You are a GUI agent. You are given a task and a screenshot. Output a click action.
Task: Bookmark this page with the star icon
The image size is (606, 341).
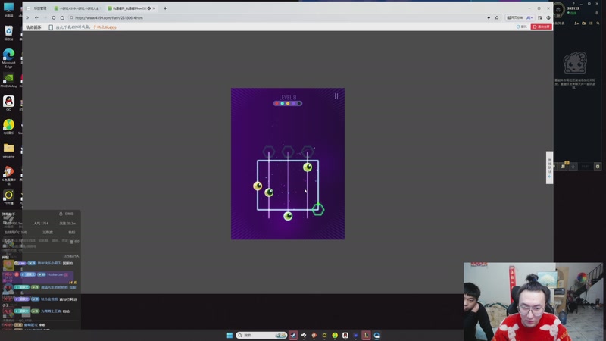point(497,17)
